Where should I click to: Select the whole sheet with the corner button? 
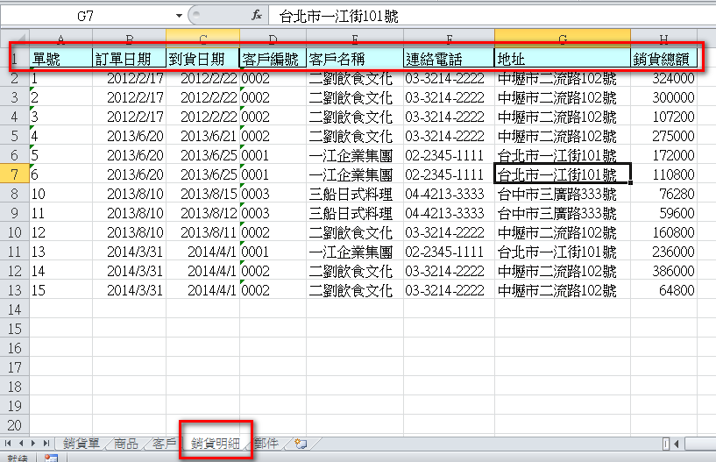[x=15, y=39]
